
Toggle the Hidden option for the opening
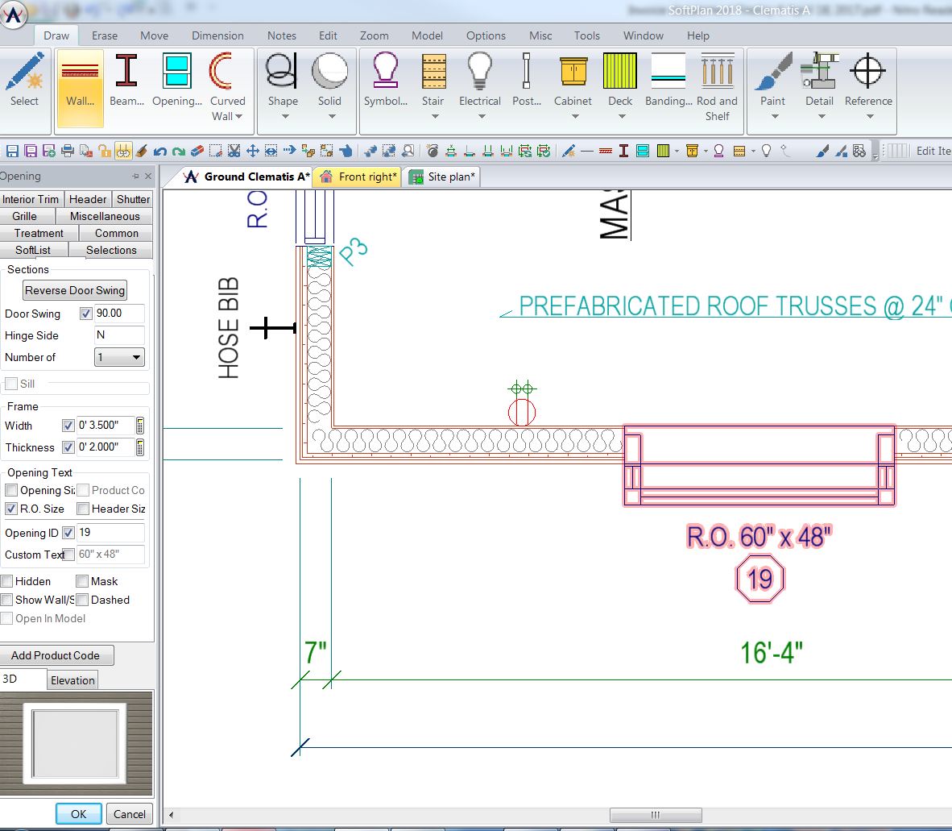pos(6,580)
